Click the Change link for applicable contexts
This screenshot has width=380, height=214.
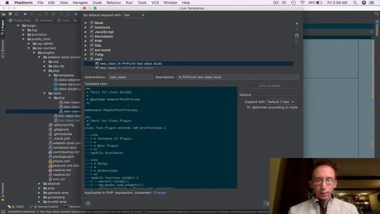pyautogui.click(x=159, y=193)
